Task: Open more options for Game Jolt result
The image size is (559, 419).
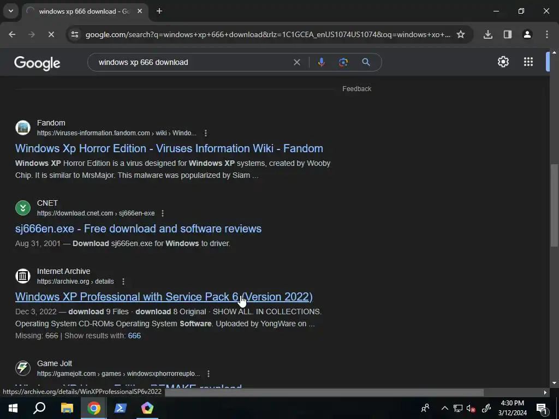Action: pos(209,374)
